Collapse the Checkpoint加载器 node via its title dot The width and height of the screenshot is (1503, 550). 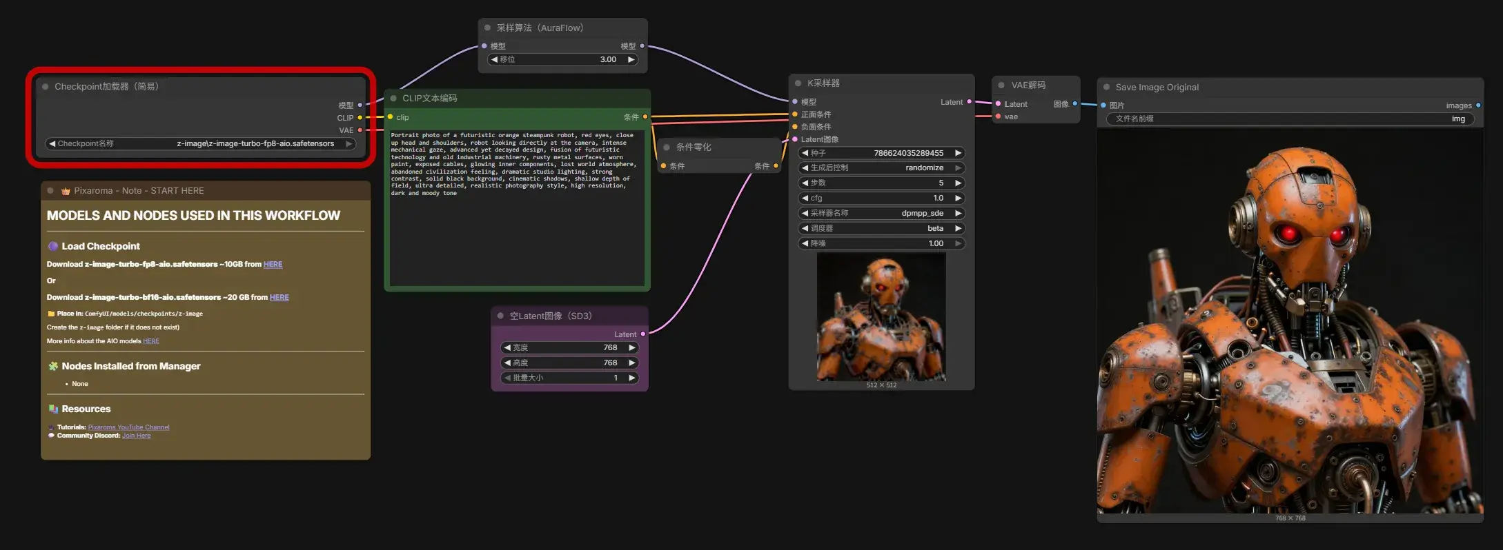[x=45, y=87]
